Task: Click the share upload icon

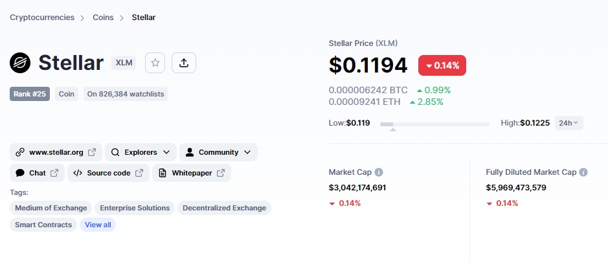Action: point(184,63)
